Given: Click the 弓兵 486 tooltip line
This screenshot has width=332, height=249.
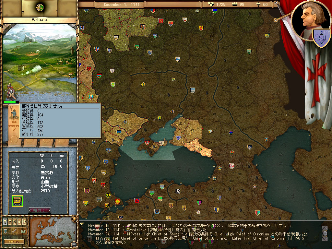Looking at the screenshot, I should (x=33, y=131).
